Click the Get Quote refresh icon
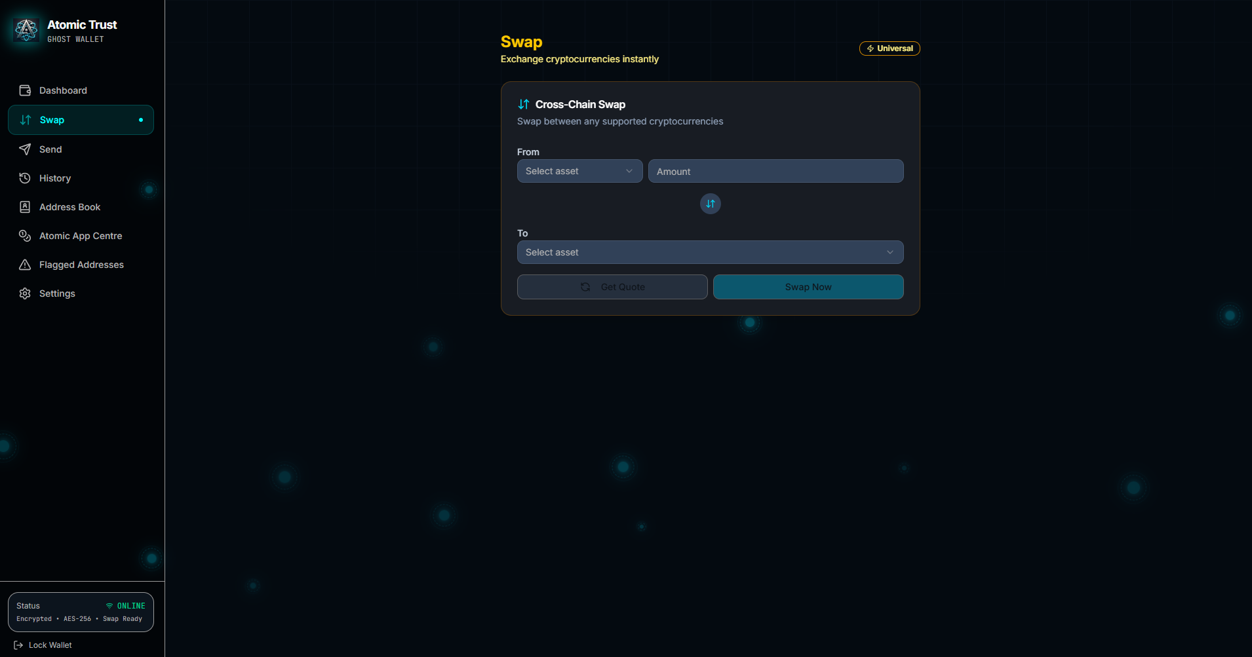The height and width of the screenshot is (657, 1252). pos(585,287)
